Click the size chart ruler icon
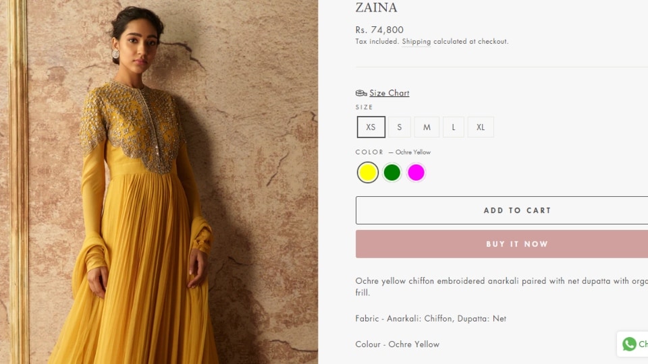 [360, 93]
